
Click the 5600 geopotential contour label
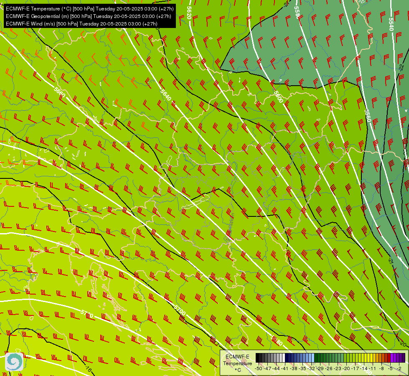point(278,97)
